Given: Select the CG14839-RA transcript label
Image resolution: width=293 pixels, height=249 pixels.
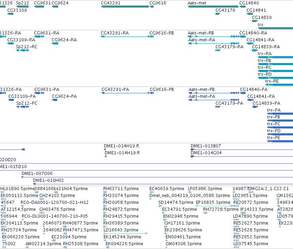Looking at the screenshot, I should click(x=266, y=47).
